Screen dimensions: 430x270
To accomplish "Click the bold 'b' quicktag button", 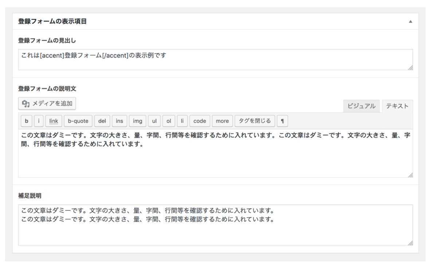I will click(x=27, y=121).
